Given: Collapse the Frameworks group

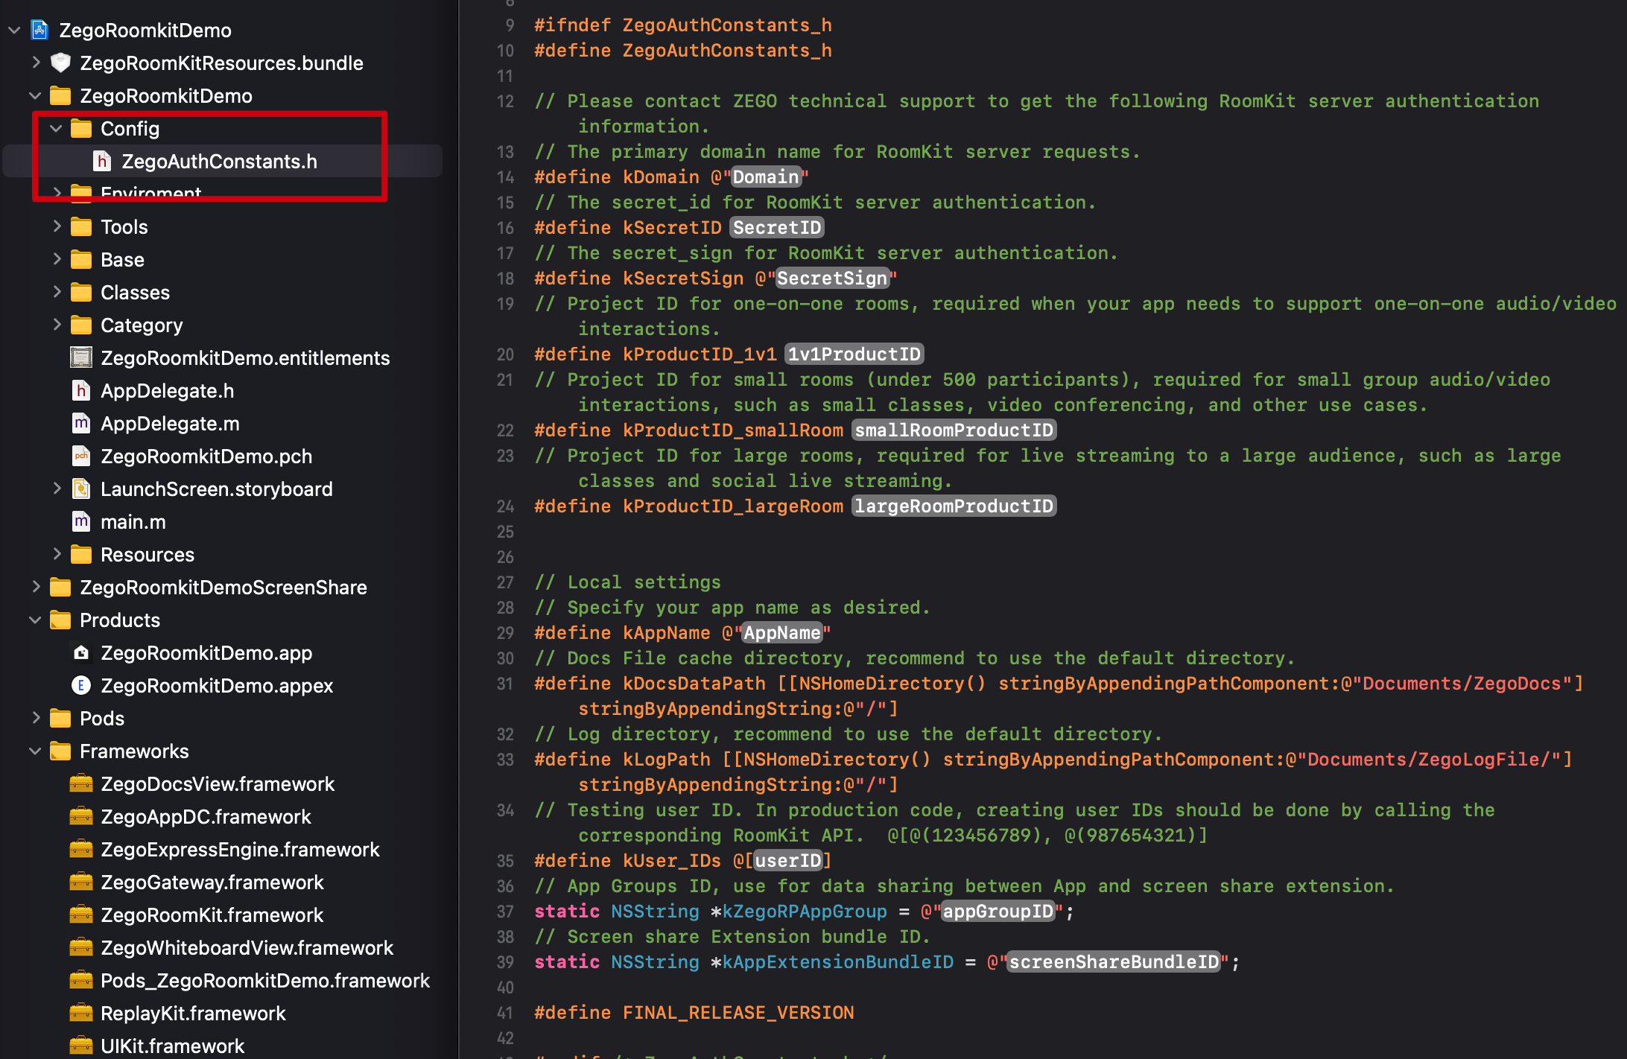Looking at the screenshot, I should pyautogui.click(x=35, y=751).
